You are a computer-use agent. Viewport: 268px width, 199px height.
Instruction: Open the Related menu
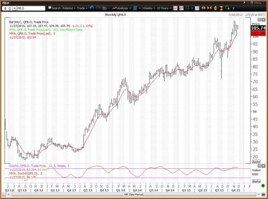click(x=69, y=8)
